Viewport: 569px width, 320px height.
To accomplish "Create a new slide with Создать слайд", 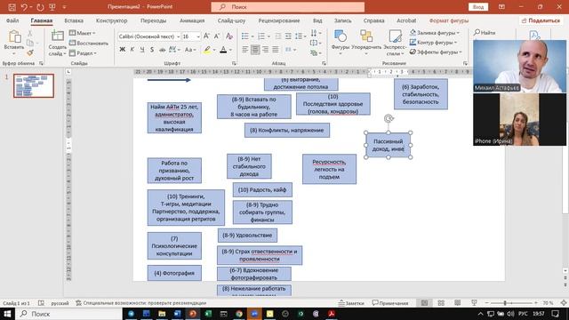I will tap(57, 44).
